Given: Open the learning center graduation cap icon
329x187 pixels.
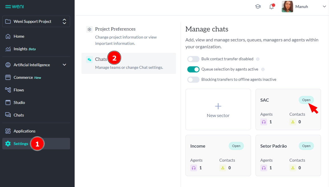Looking at the screenshot, I should (x=258, y=6).
